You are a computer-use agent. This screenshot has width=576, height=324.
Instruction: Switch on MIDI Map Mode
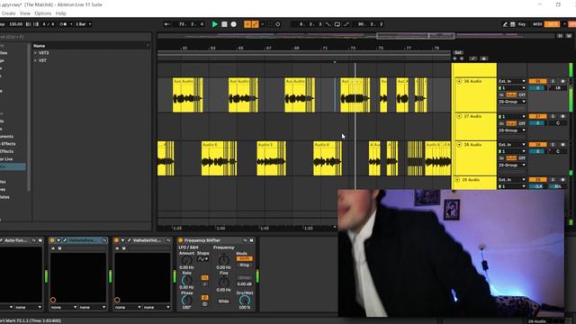[537, 24]
